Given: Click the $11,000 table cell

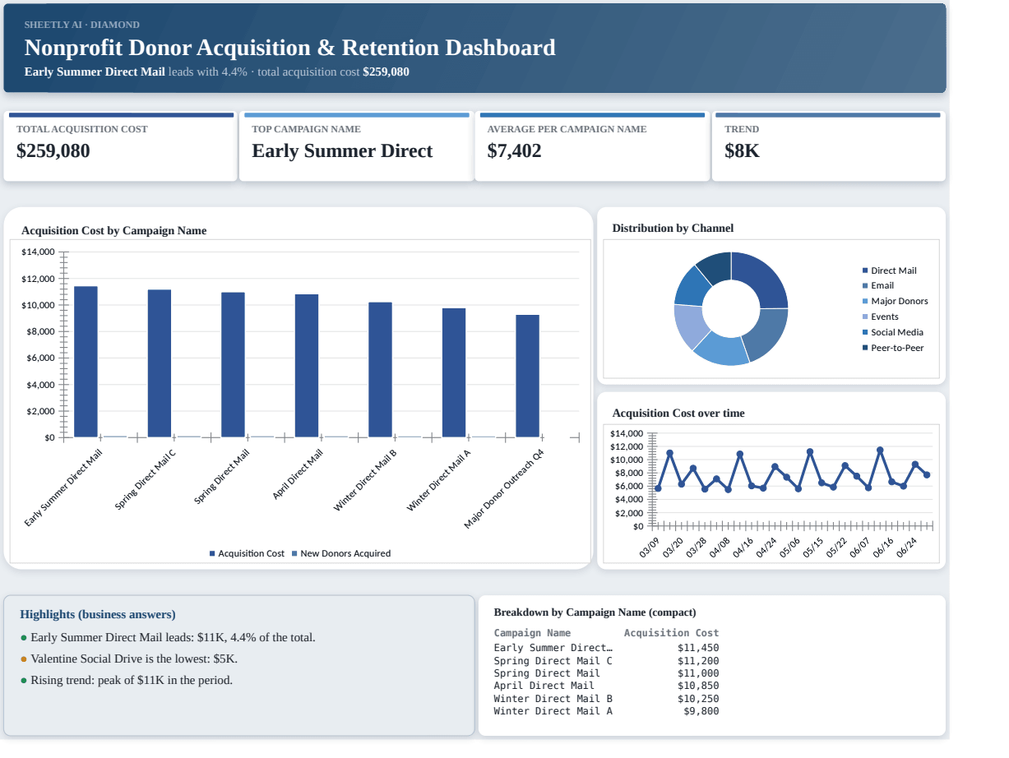Looking at the screenshot, I should pos(698,673).
